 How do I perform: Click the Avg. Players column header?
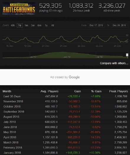click(49, 91)
